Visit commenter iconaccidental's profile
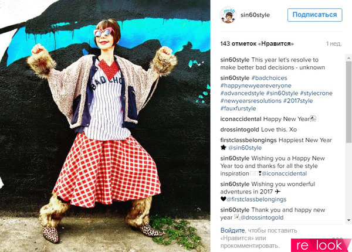 [x=241, y=119]
